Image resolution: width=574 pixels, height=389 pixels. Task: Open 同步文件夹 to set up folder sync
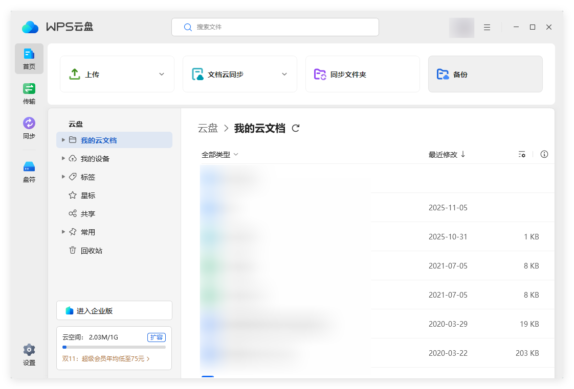point(362,74)
